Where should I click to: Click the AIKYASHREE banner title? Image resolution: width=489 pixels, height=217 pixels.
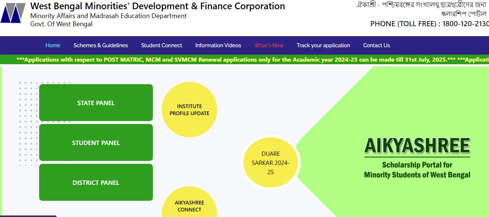coord(417,146)
